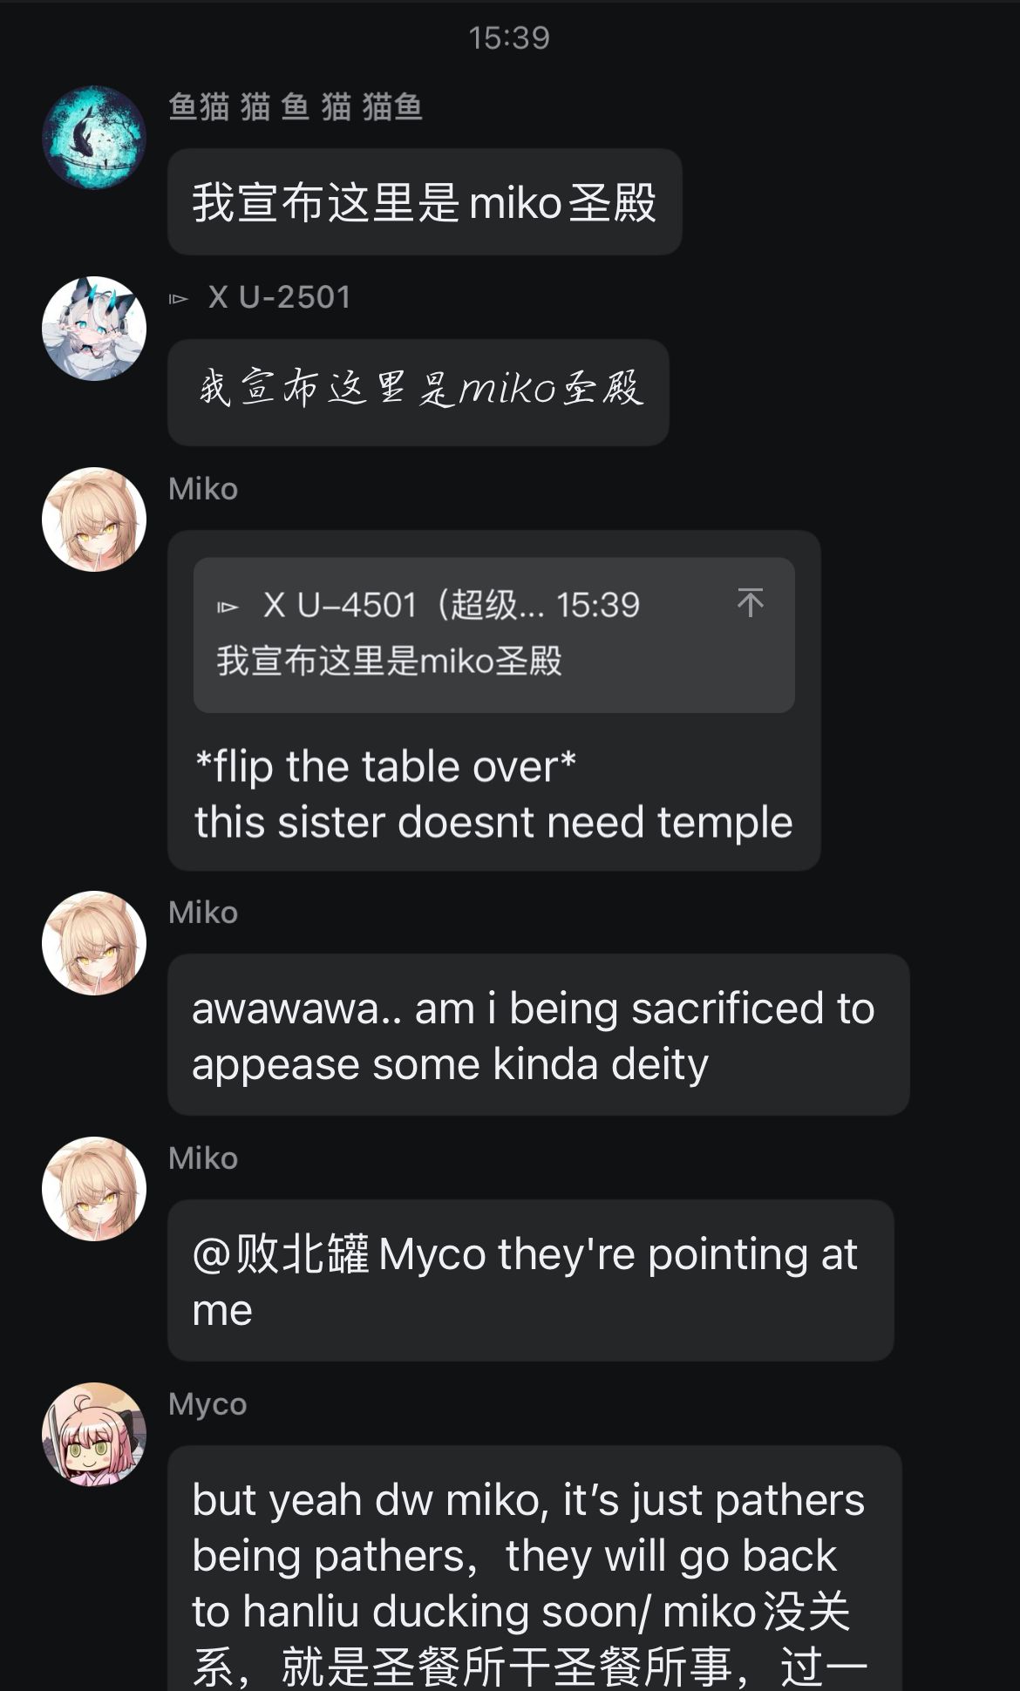This screenshot has height=1691, width=1020.
Task: Tap the Miko name above the 'flip the table' message
Action: coord(203,489)
